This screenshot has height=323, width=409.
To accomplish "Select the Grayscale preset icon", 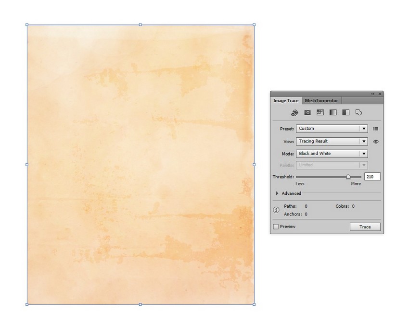I will tap(332, 113).
